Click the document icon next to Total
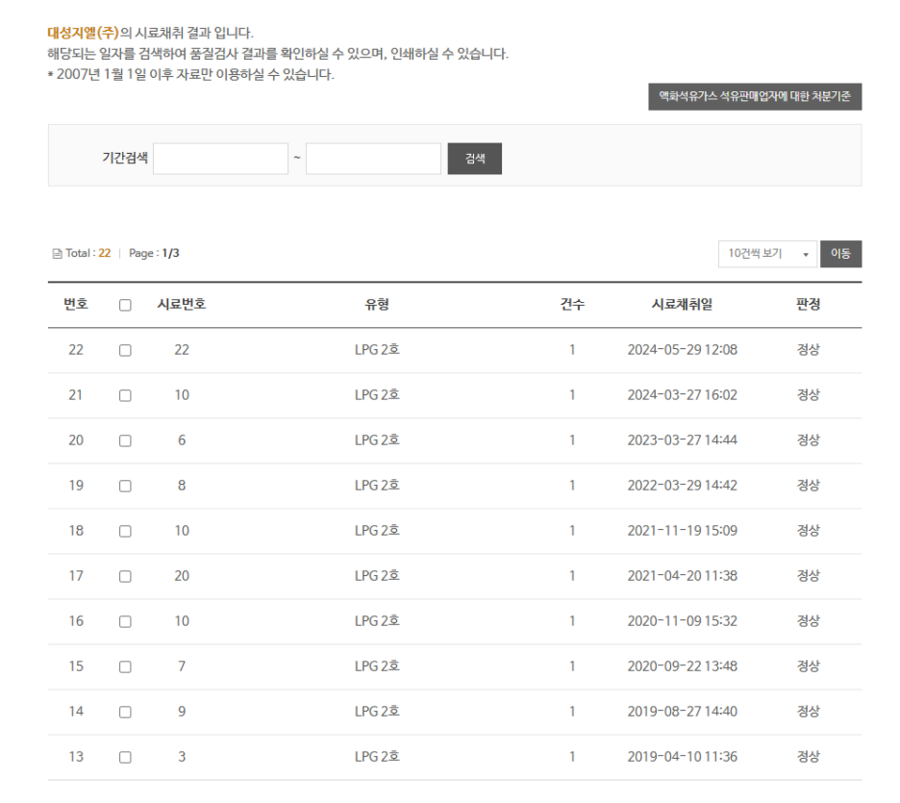This screenshot has height=803, width=900. coord(57,254)
